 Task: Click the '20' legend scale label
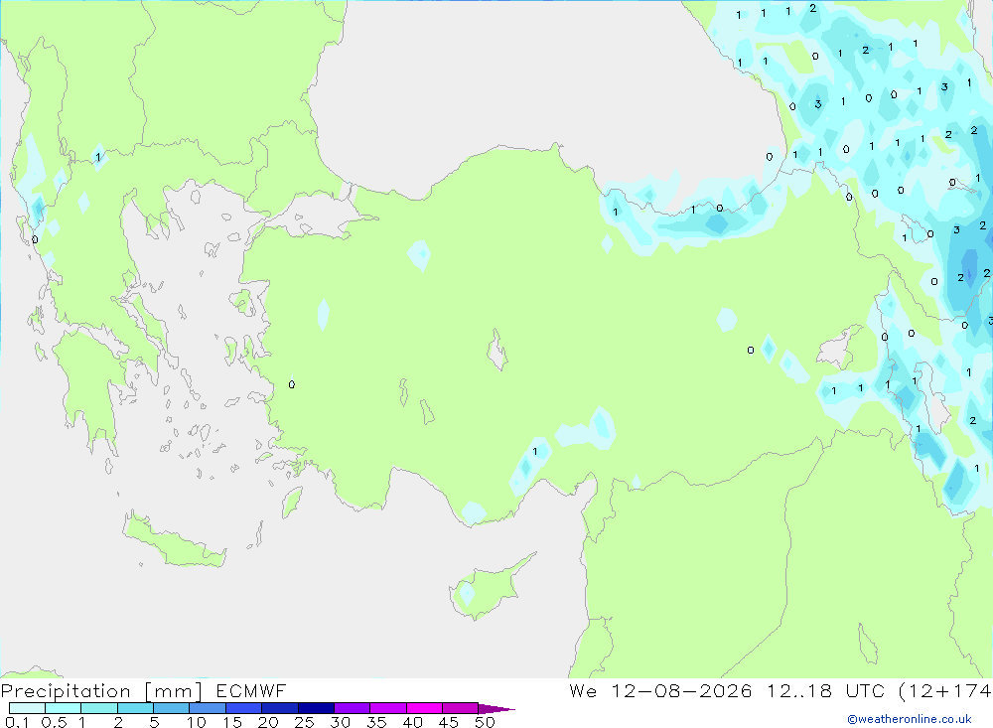(268, 722)
